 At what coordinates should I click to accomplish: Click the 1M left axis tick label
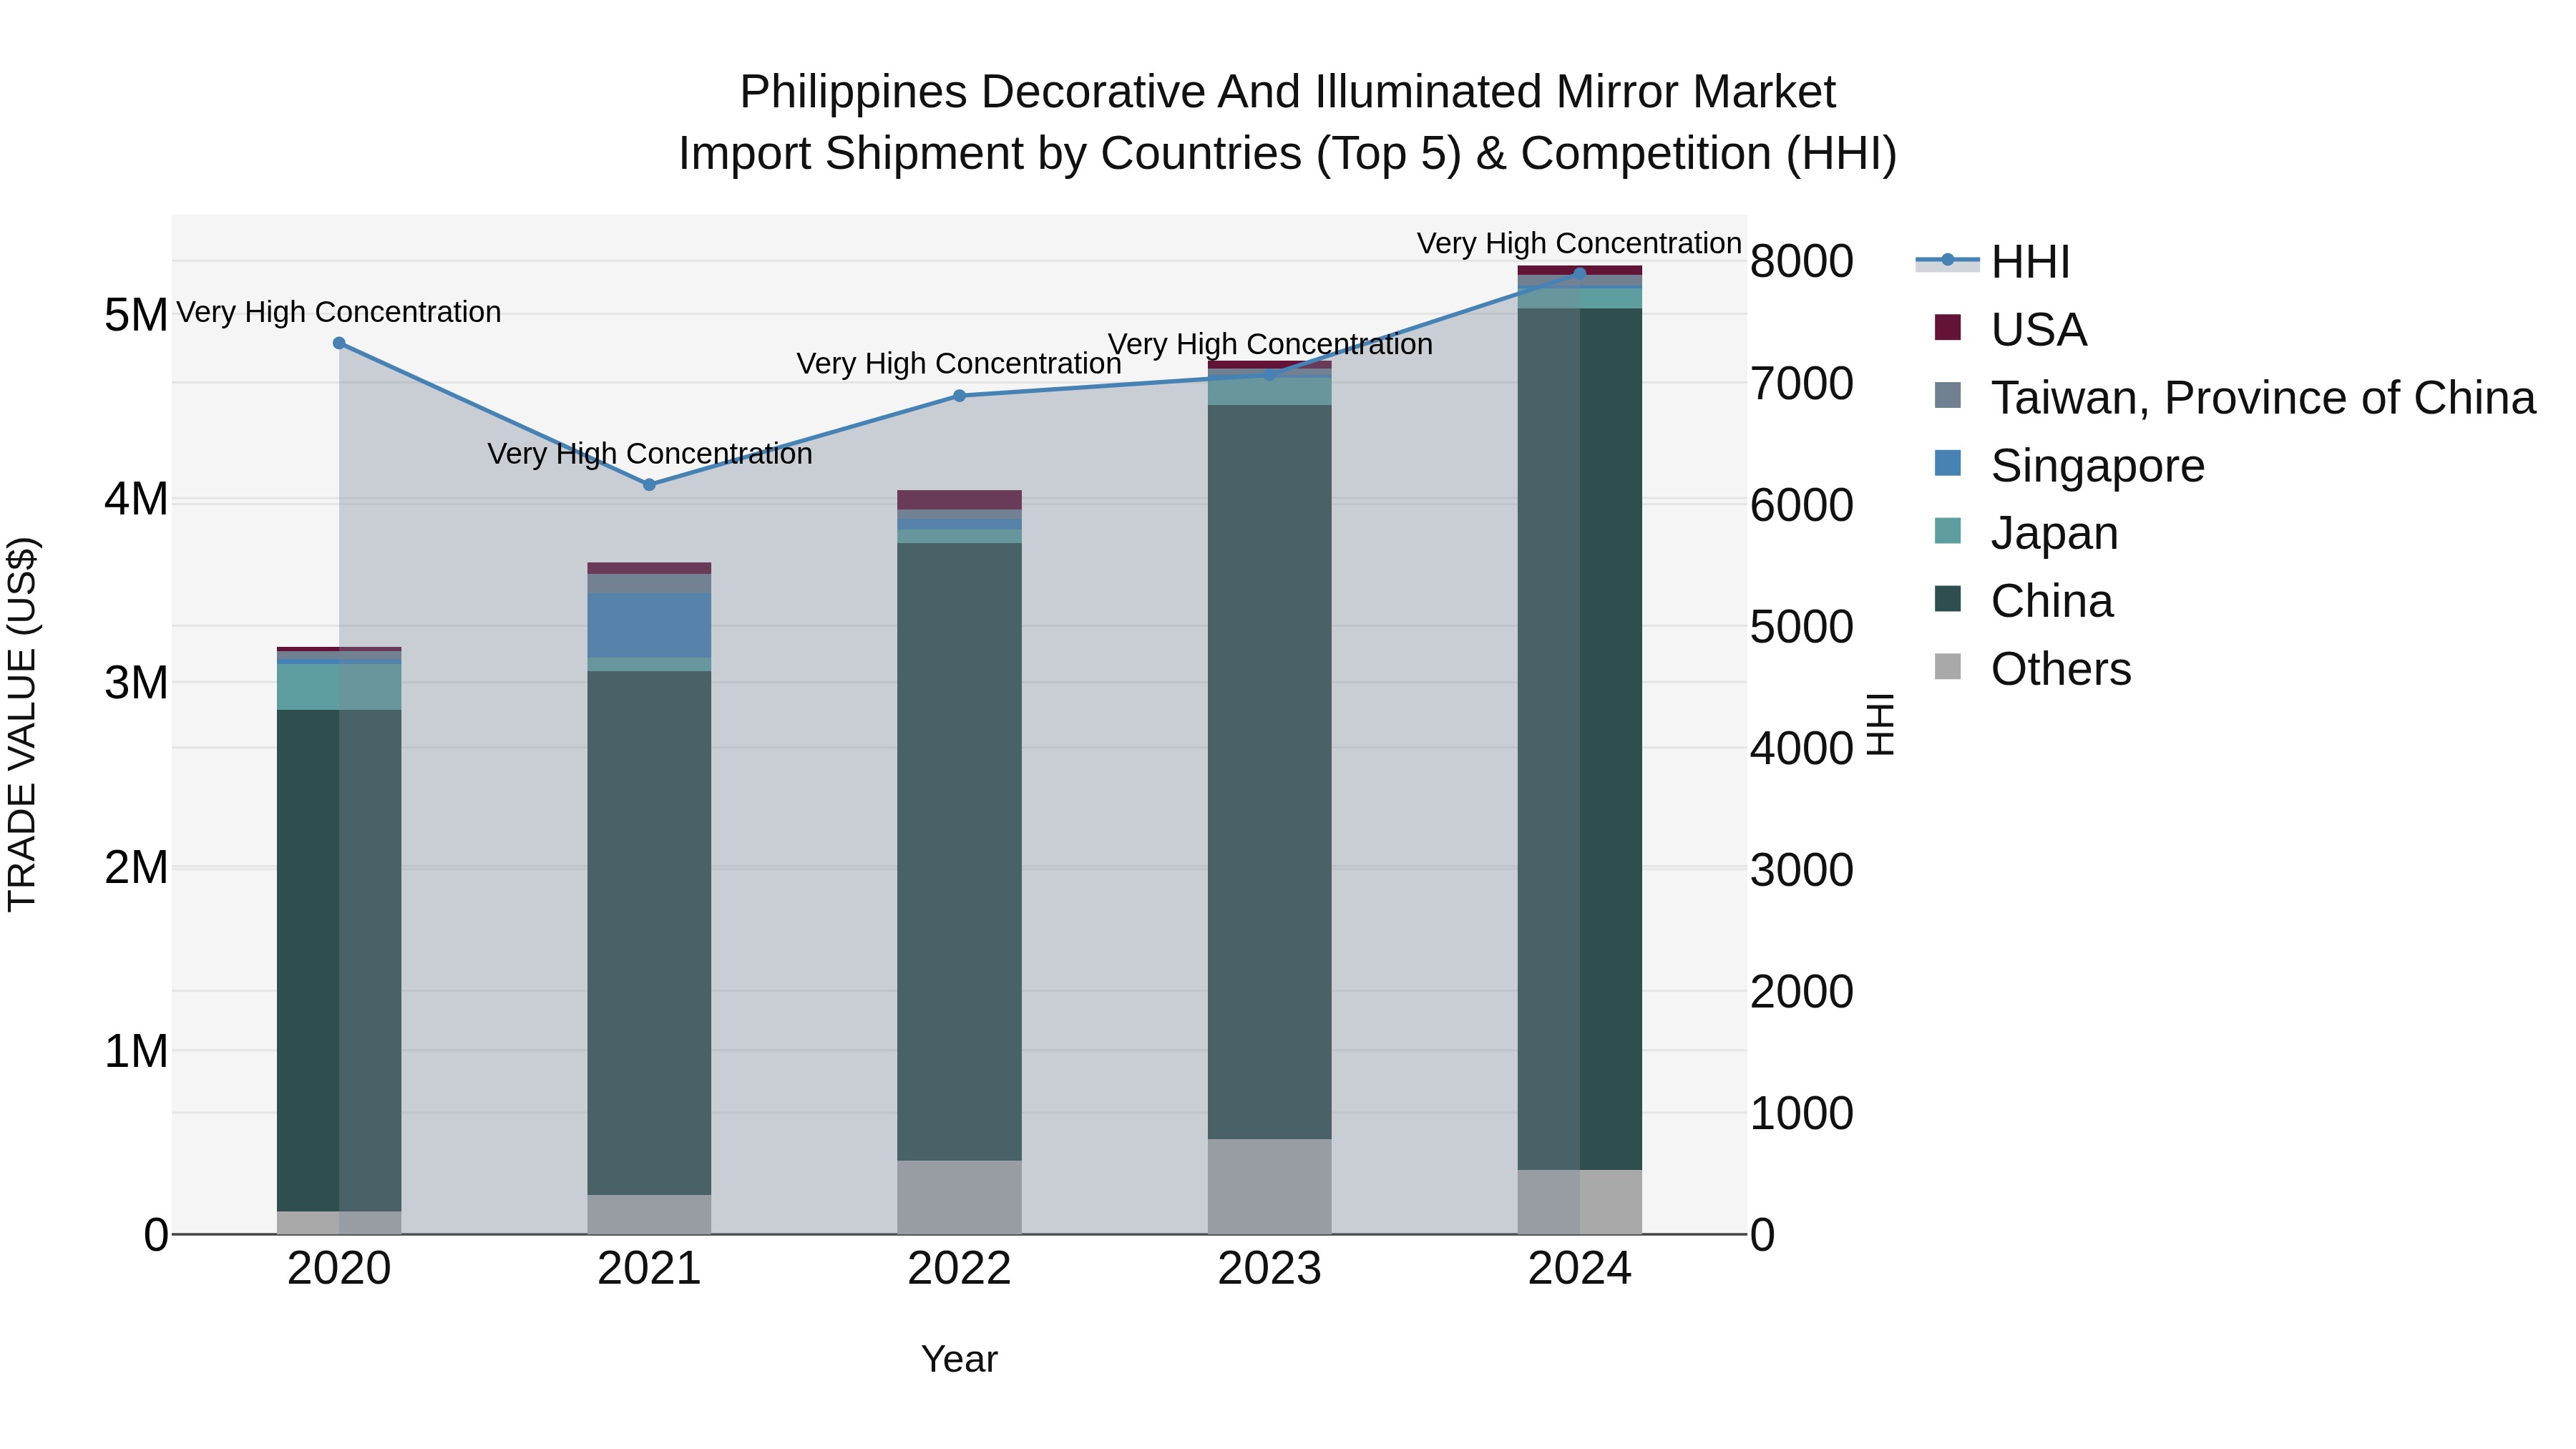coord(136,1051)
